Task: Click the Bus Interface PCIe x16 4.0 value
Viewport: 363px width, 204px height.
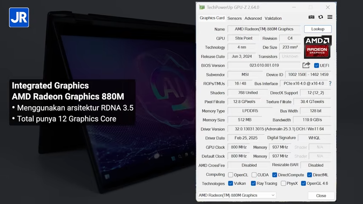Action: [304, 83]
